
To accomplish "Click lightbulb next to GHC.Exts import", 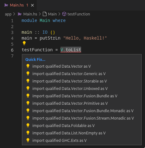I will (x=28, y=140).
